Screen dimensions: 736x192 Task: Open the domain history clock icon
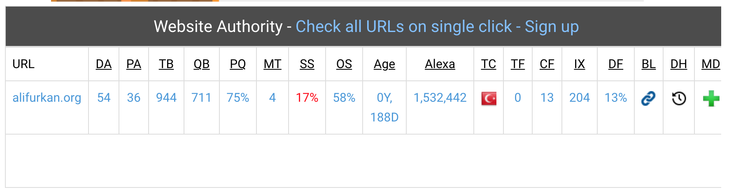[679, 98]
